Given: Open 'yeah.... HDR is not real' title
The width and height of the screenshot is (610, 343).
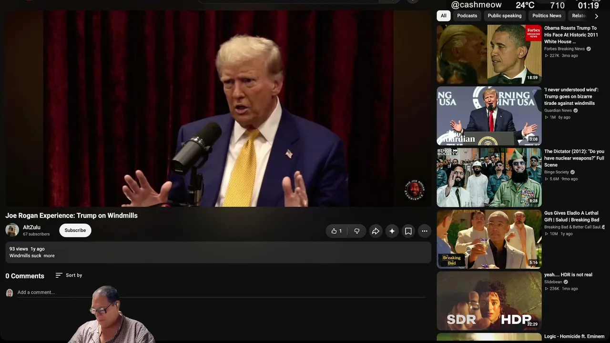Looking at the screenshot, I should (568, 275).
